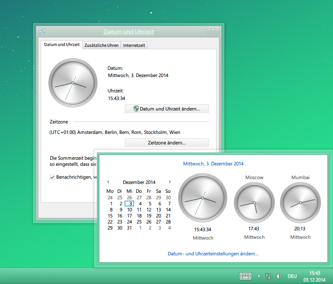
Task: Switch to Zusätzliche Uhren tab
Action: (x=101, y=45)
